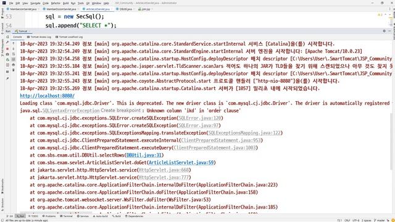Open SQLError.java:97 stack trace link
The image size is (395, 222).
click(x=198, y=125)
